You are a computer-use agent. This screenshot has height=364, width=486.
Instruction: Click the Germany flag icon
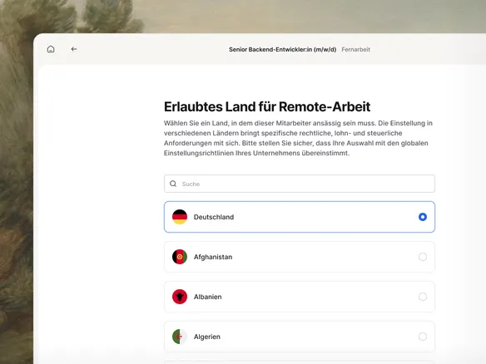(x=180, y=217)
